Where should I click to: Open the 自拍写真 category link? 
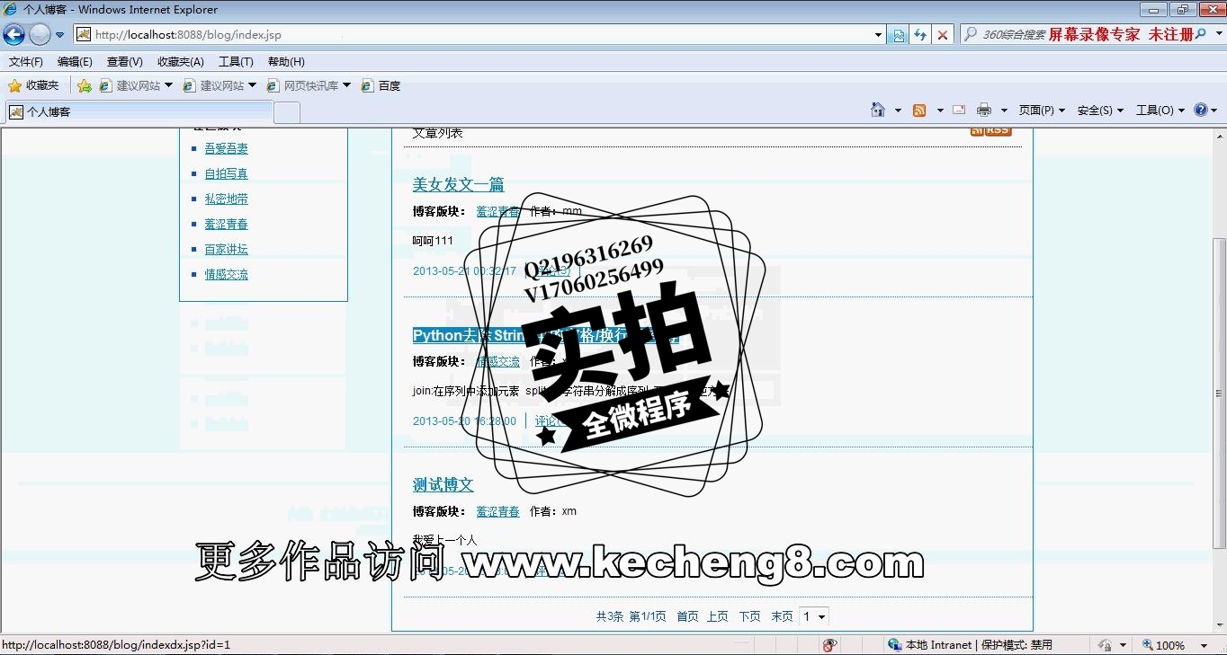tap(226, 174)
